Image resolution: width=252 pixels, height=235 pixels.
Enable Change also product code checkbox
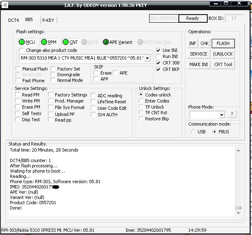click(x=22, y=50)
